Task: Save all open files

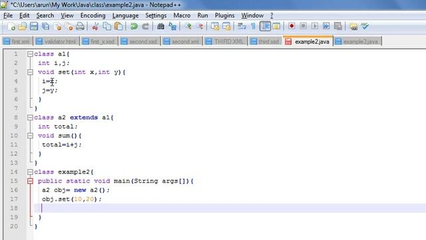Action: (46, 27)
